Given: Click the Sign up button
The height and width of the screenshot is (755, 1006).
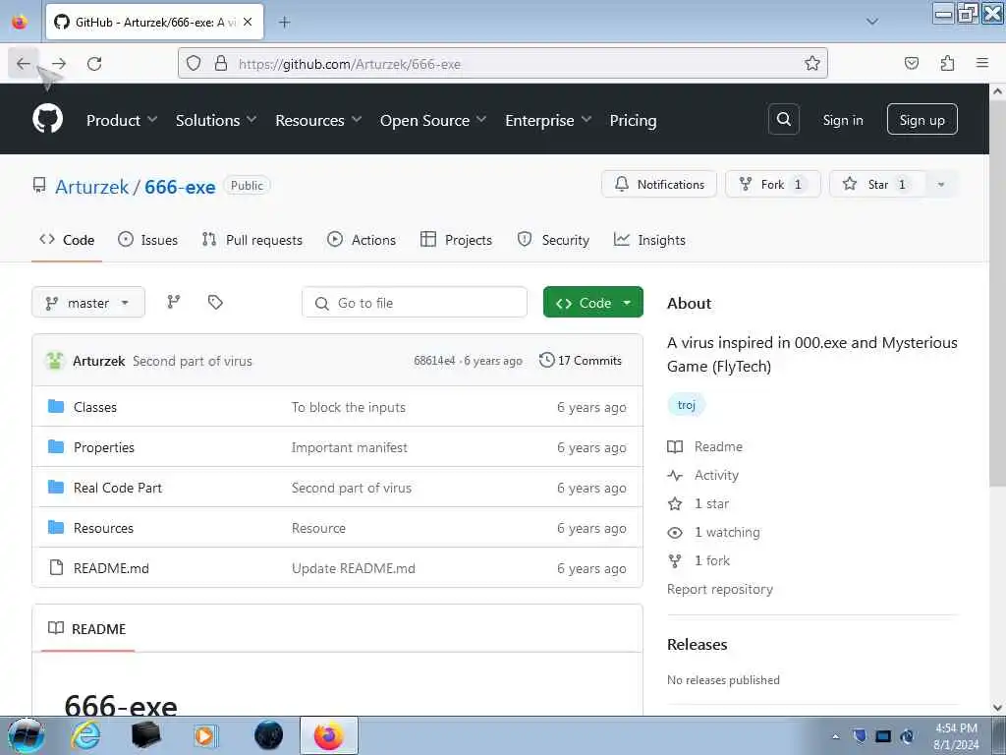Looking at the screenshot, I should (x=922, y=119).
